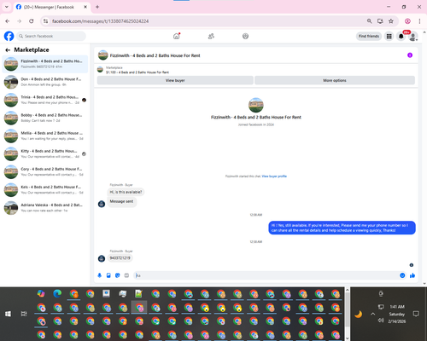
Task: Click buyer avatar beside the phone number message
Action: coord(102,258)
